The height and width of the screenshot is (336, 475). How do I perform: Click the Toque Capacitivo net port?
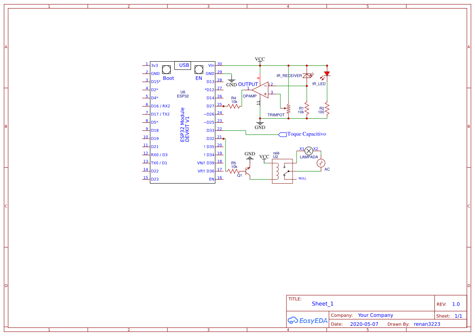[x=283, y=134]
